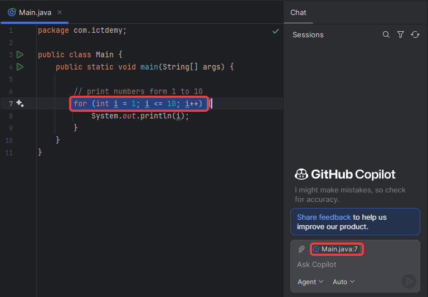Click the main method name in line 4
The width and height of the screenshot is (428, 297).
tap(149, 67)
